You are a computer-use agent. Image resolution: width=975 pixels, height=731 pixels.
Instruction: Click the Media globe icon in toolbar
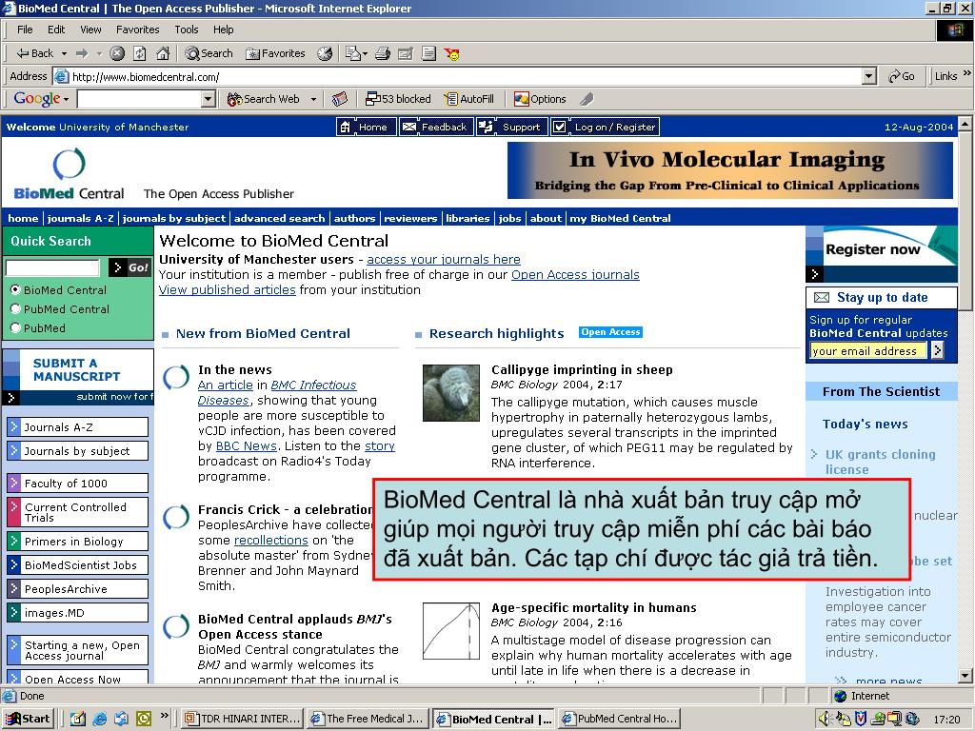click(325, 53)
